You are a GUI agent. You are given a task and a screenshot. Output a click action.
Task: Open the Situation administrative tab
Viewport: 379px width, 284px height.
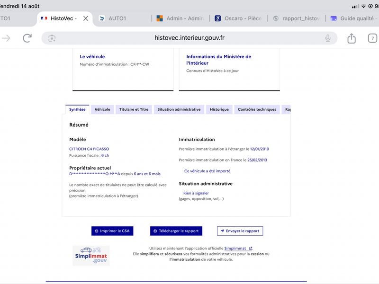pyautogui.click(x=179, y=109)
